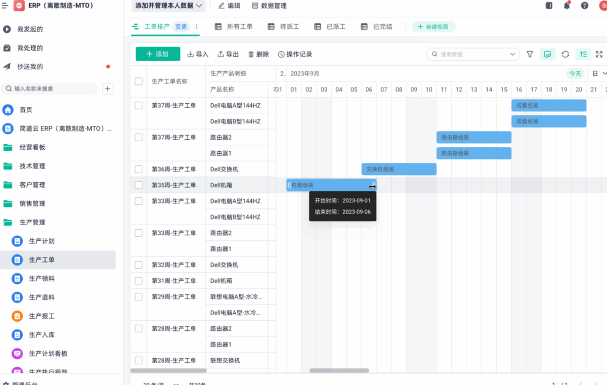Screen dimensions: 607x385
Task: Switch to the 已完结 tab
Action: (376, 26)
